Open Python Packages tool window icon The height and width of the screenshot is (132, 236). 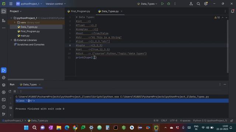[4, 77]
